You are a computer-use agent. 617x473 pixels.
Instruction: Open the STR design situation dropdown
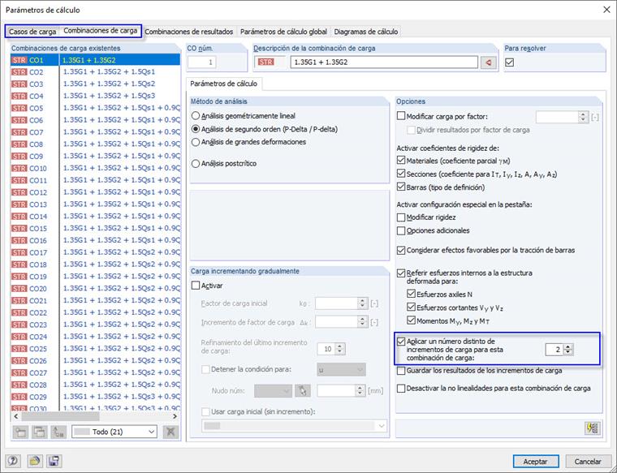point(270,62)
